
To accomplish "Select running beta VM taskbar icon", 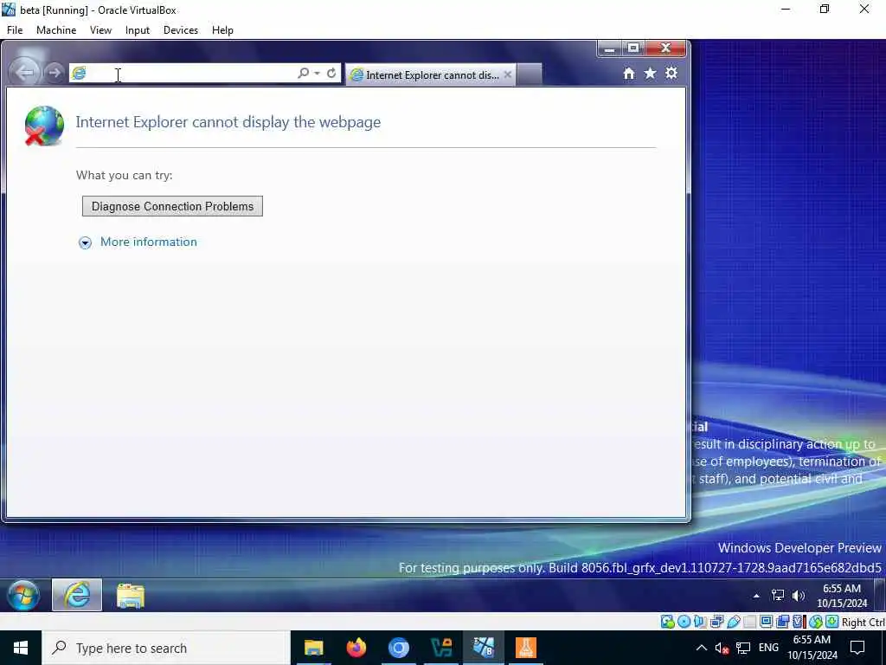I will 483,648.
